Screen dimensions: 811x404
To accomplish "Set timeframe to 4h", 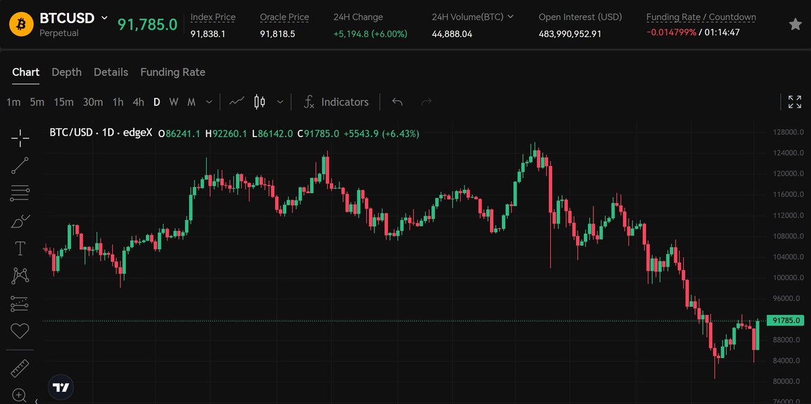I will coord(138,102).
